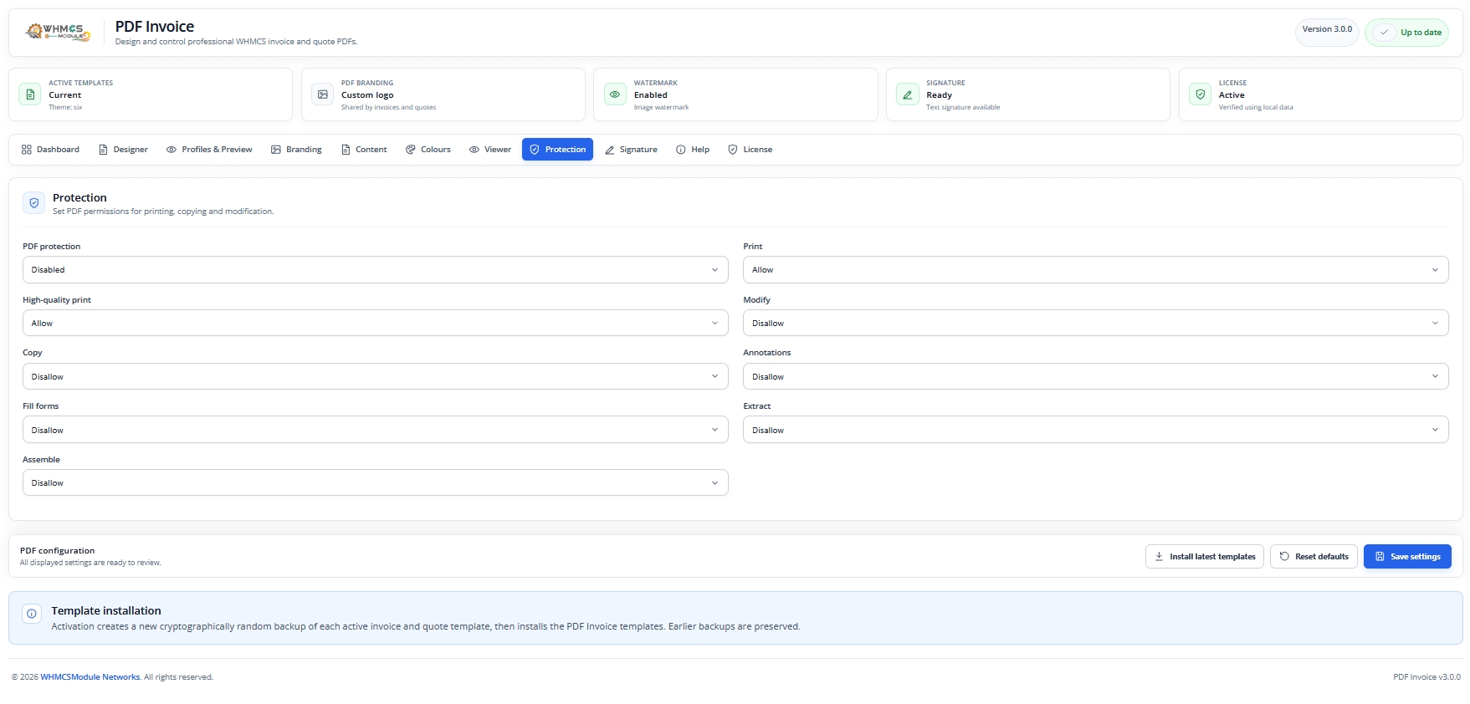The image size is (1470, 704).
Task: Switch to the Dashboard tab
Action: point(50,150)
